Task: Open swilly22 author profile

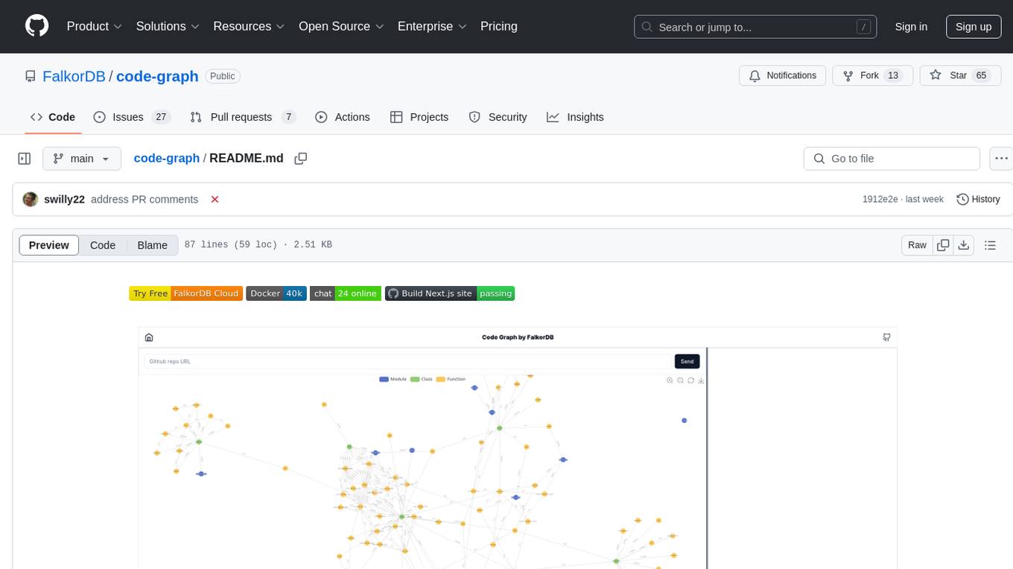Action: point(64,200)
